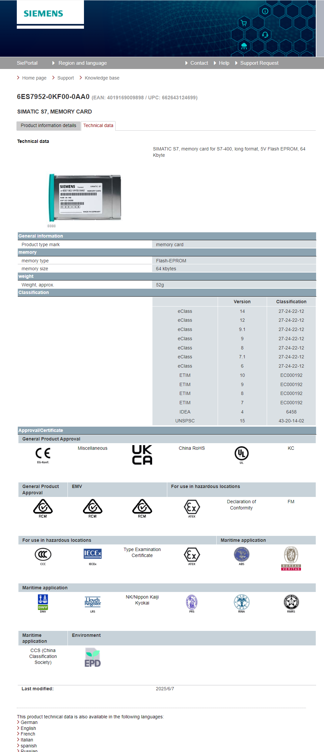Switch technical data to German

[x=29, y=722]
